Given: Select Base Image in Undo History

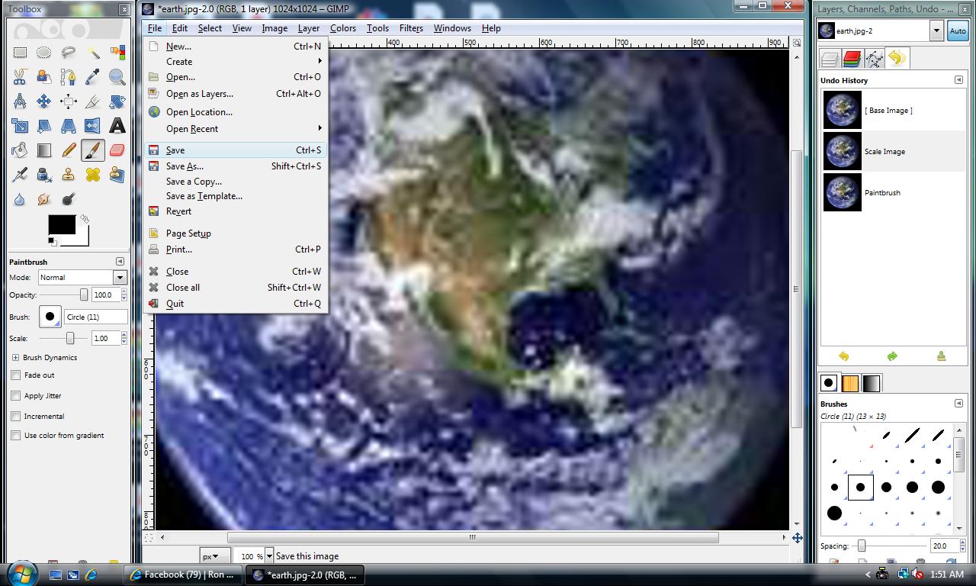Looking at the screenshot, I should (x=888, y=111).
